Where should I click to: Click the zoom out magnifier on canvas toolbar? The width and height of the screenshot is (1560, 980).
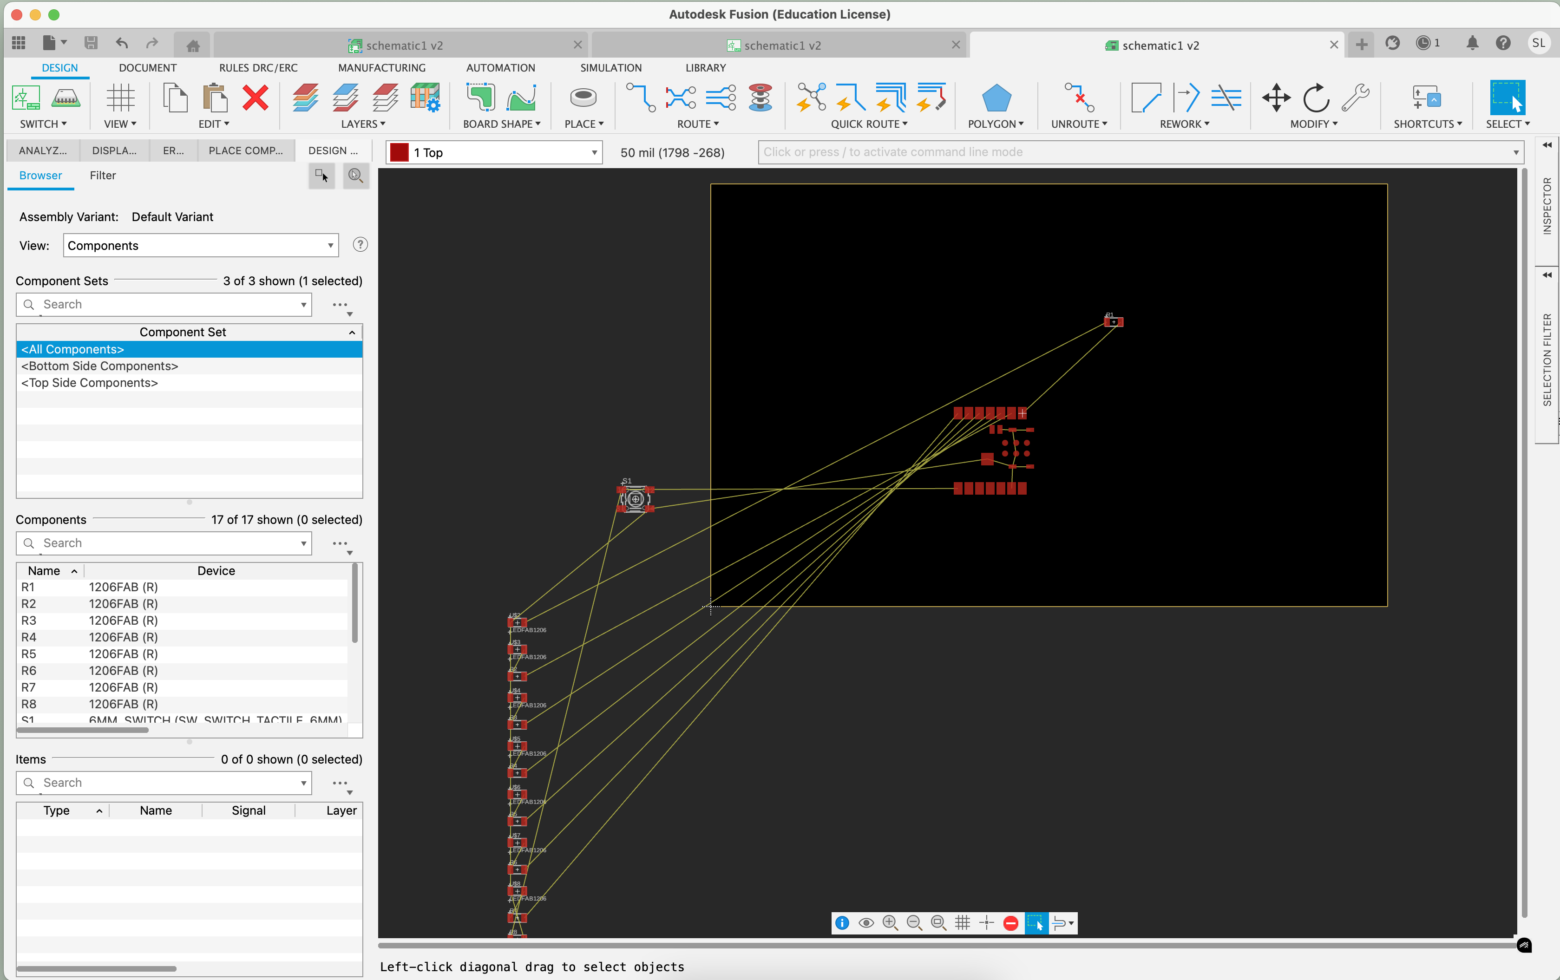[x=914, y=923]
